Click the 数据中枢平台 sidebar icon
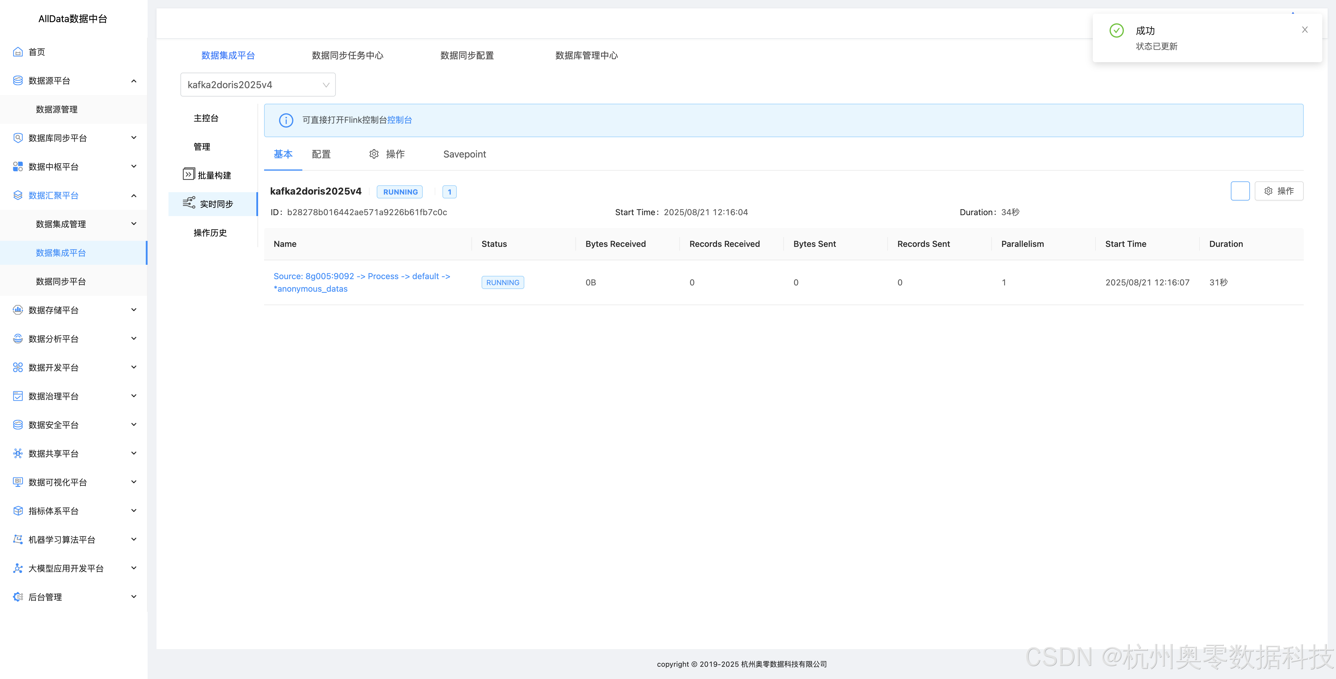Image resolution: width=1336 pixels, height=679 pixels. click(18, 166)
